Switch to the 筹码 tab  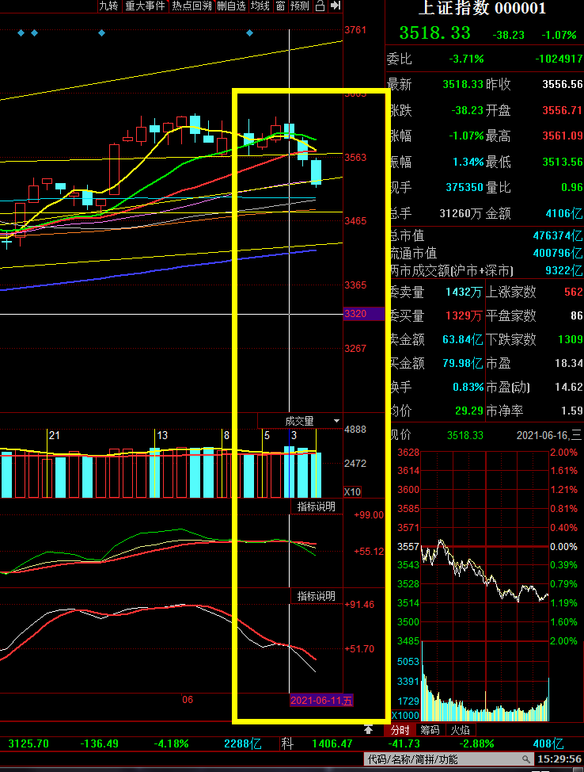(x=430, y=730)
